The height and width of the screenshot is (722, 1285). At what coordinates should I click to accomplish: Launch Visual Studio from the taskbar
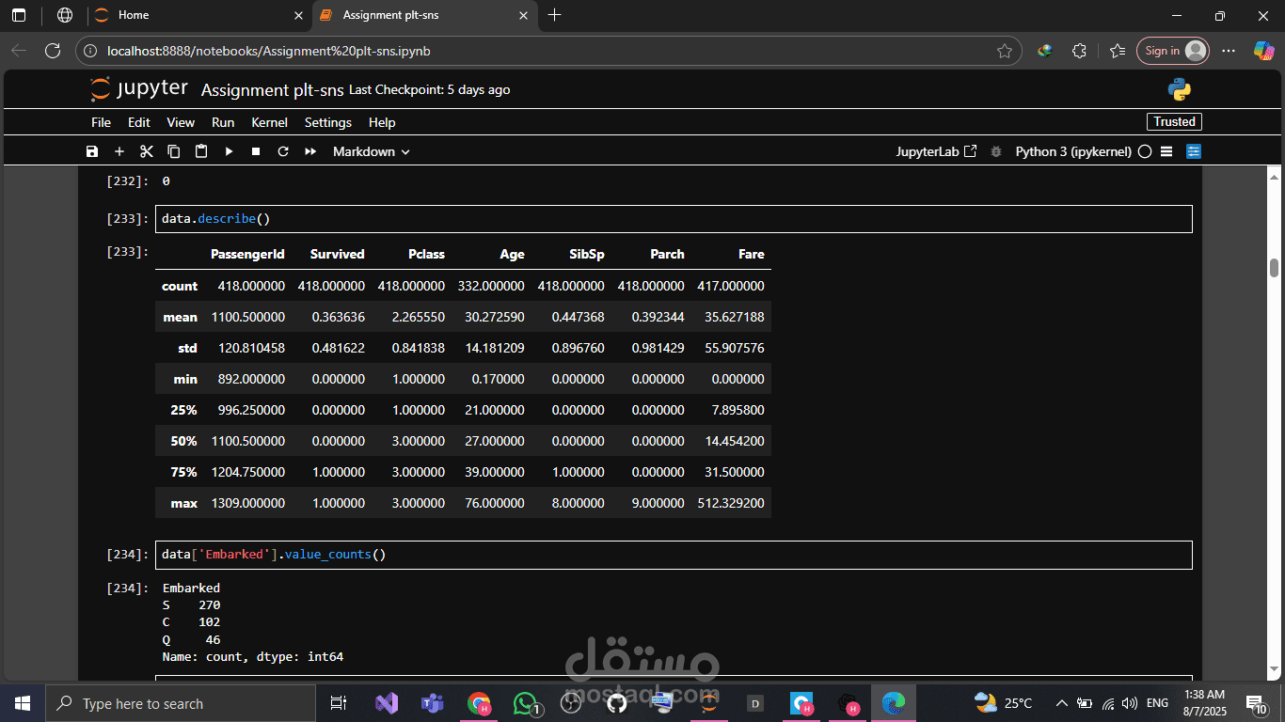pos(387,703)
